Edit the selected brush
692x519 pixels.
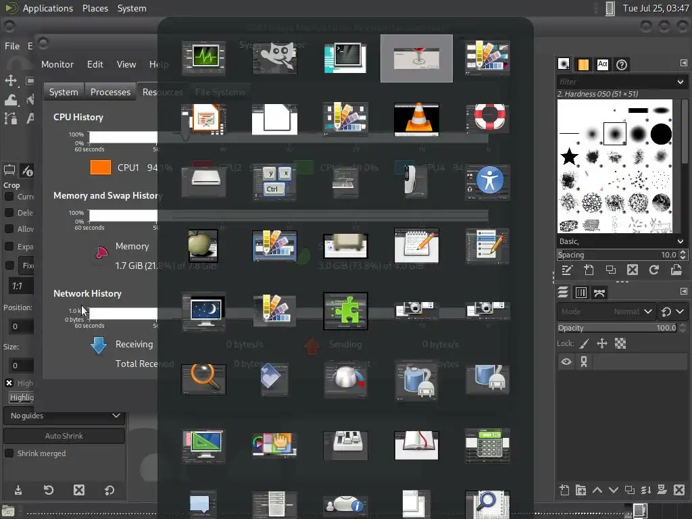click(567, 270)
